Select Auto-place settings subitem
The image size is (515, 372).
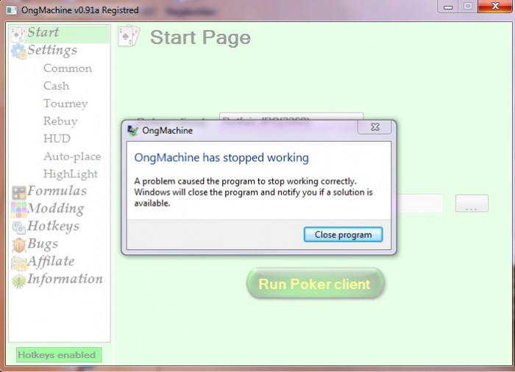(72, 157)
